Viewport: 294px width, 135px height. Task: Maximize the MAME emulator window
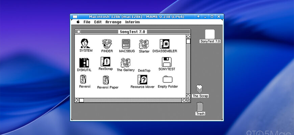click(212, 17)
